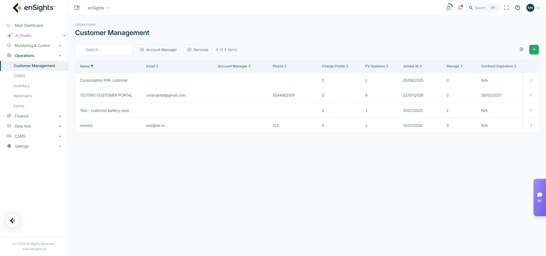Screen dimensions: 546x256
Task: Open www.ensights.ai footer link
Action: point(34,249)
